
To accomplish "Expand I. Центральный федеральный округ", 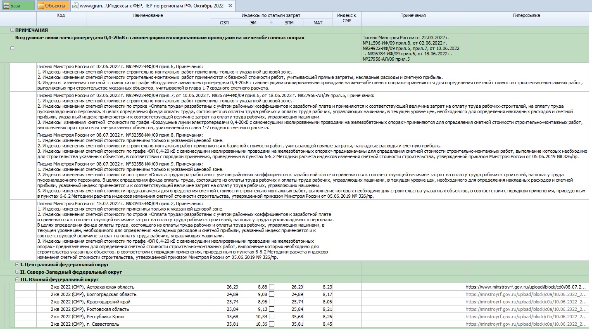I will [17, 264].
